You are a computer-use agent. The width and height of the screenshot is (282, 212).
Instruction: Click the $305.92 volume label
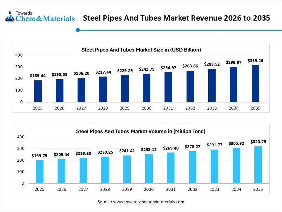(236, 143)
